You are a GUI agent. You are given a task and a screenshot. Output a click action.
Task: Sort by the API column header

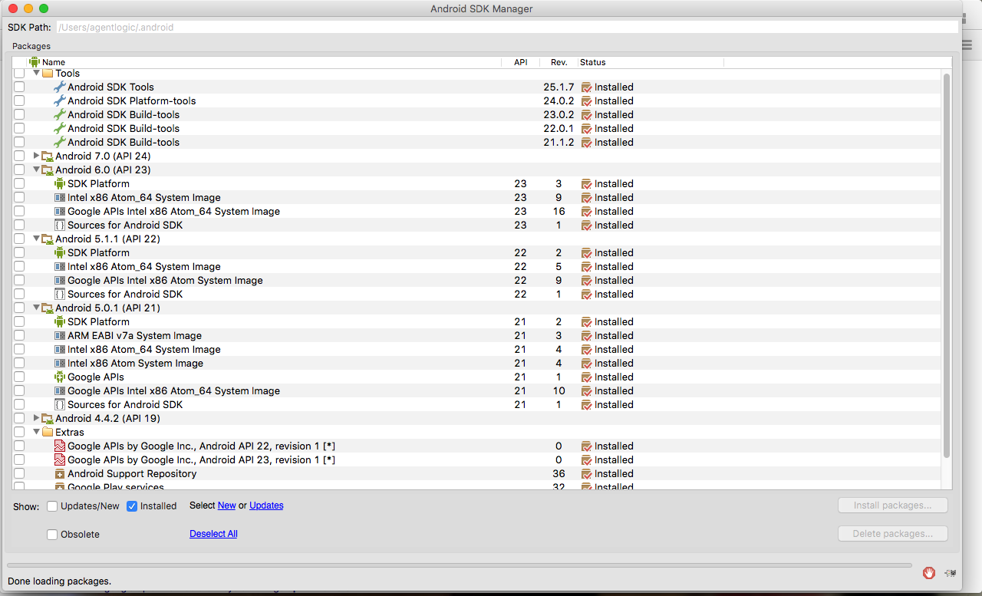click(x=520, y=62)
